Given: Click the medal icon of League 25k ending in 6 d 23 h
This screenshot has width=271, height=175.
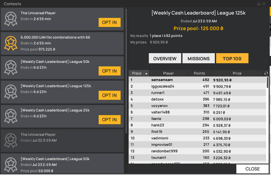Looking at the screenshot, I should tap(11, 116).
